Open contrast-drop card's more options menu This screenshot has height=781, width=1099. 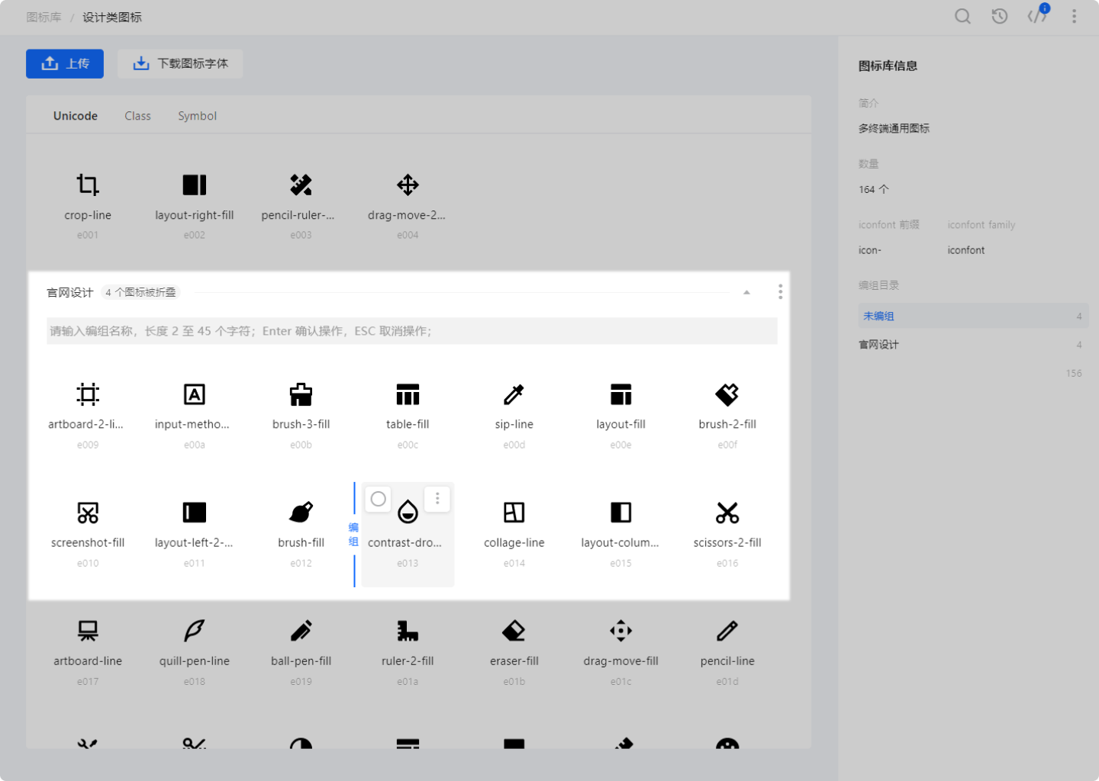pyautogui.click(x=437, y=499)
